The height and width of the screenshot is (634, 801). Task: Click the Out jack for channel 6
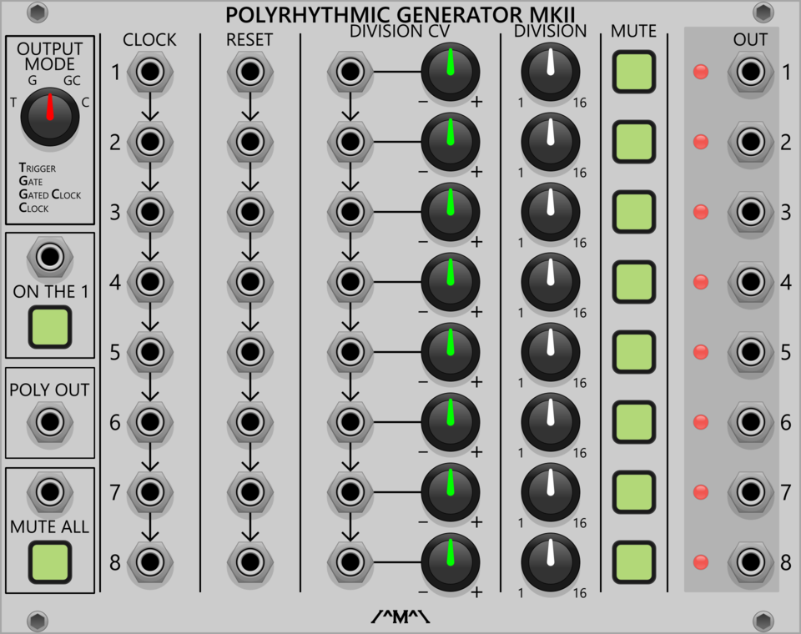point(751,422)
